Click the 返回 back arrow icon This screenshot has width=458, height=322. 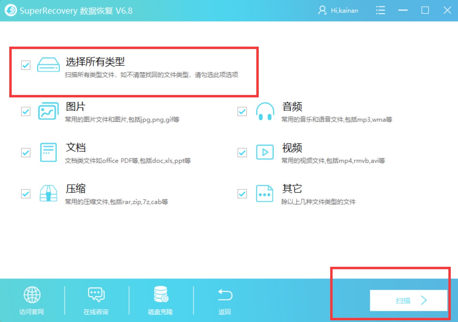(224, 294)
